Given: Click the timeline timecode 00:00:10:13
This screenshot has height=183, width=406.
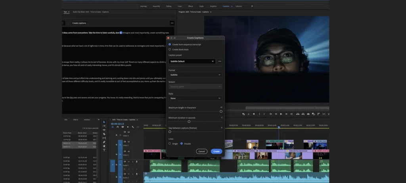Looking at the screenshot, I should coord(118,123).
